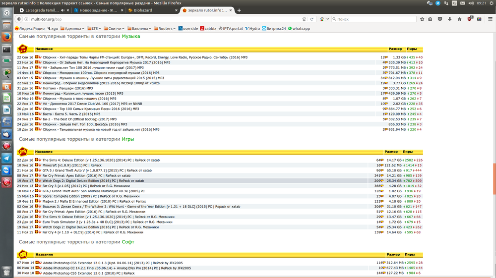
Task: Open the zabbix bookmark
Action: (208, 28)
